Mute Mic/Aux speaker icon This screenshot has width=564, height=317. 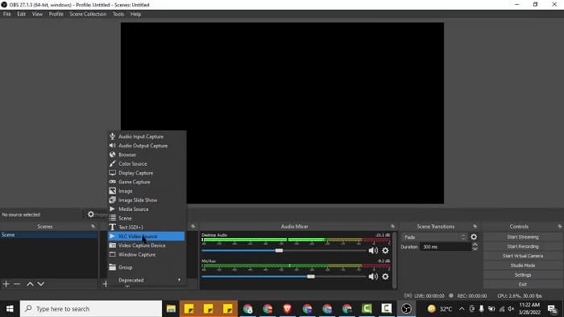[x=373, y=277]
